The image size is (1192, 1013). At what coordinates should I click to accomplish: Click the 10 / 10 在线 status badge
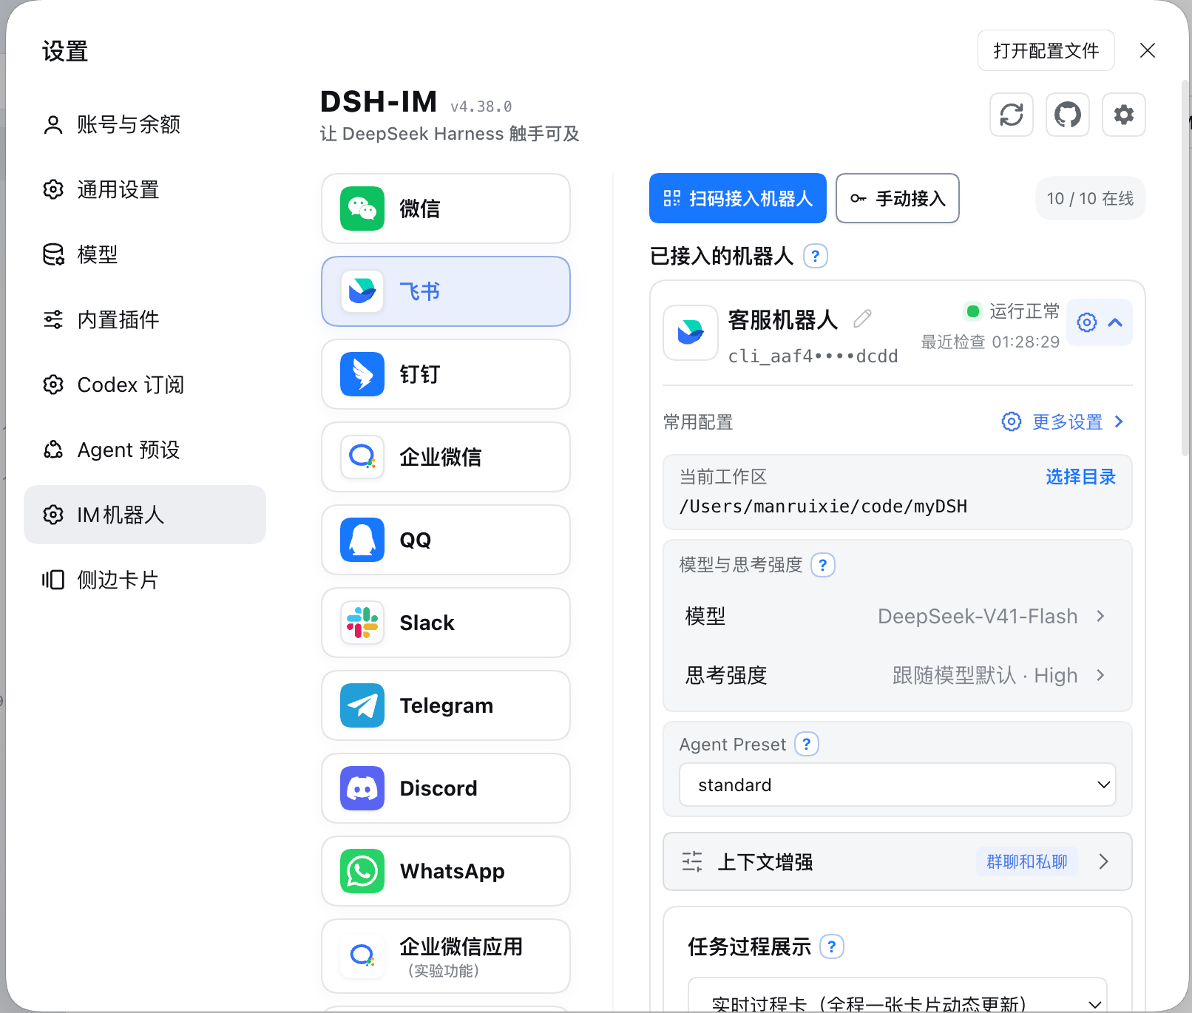point(1091,198)
